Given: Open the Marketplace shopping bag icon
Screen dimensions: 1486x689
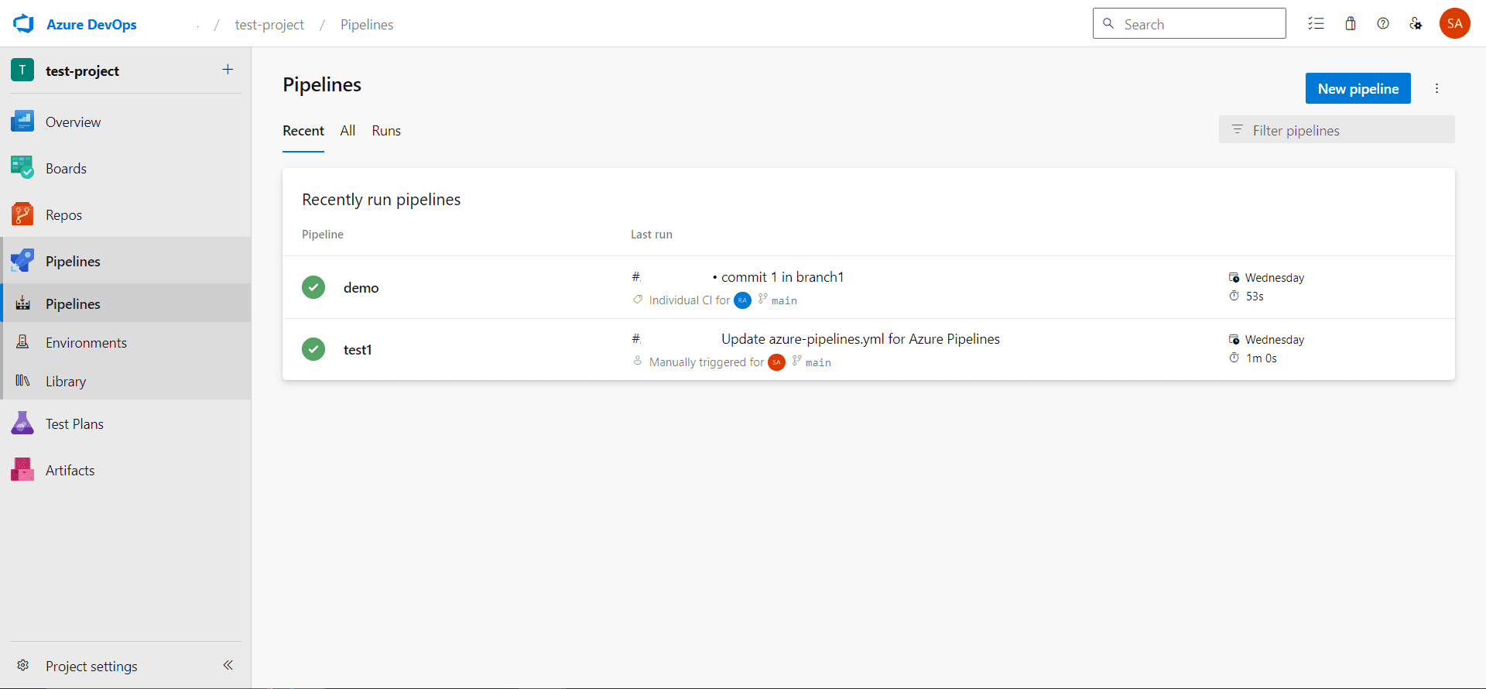Looking at the screenshot, I should click(x=1351, y=24).
